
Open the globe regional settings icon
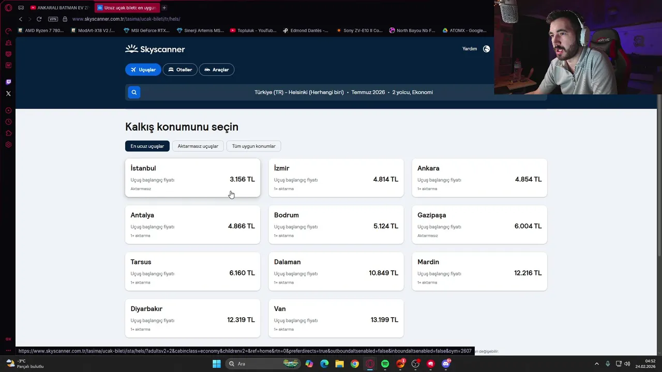486,49
